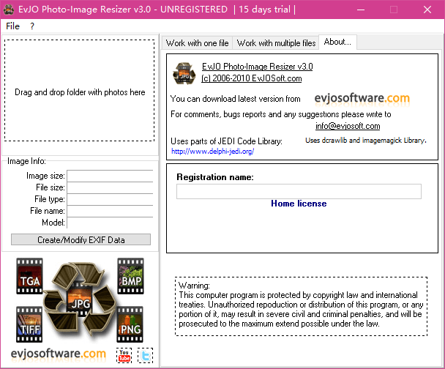The height and width of the screenshot is (369, 445).
Task: Click the Image size info field
Action: [x=110, y=176]
